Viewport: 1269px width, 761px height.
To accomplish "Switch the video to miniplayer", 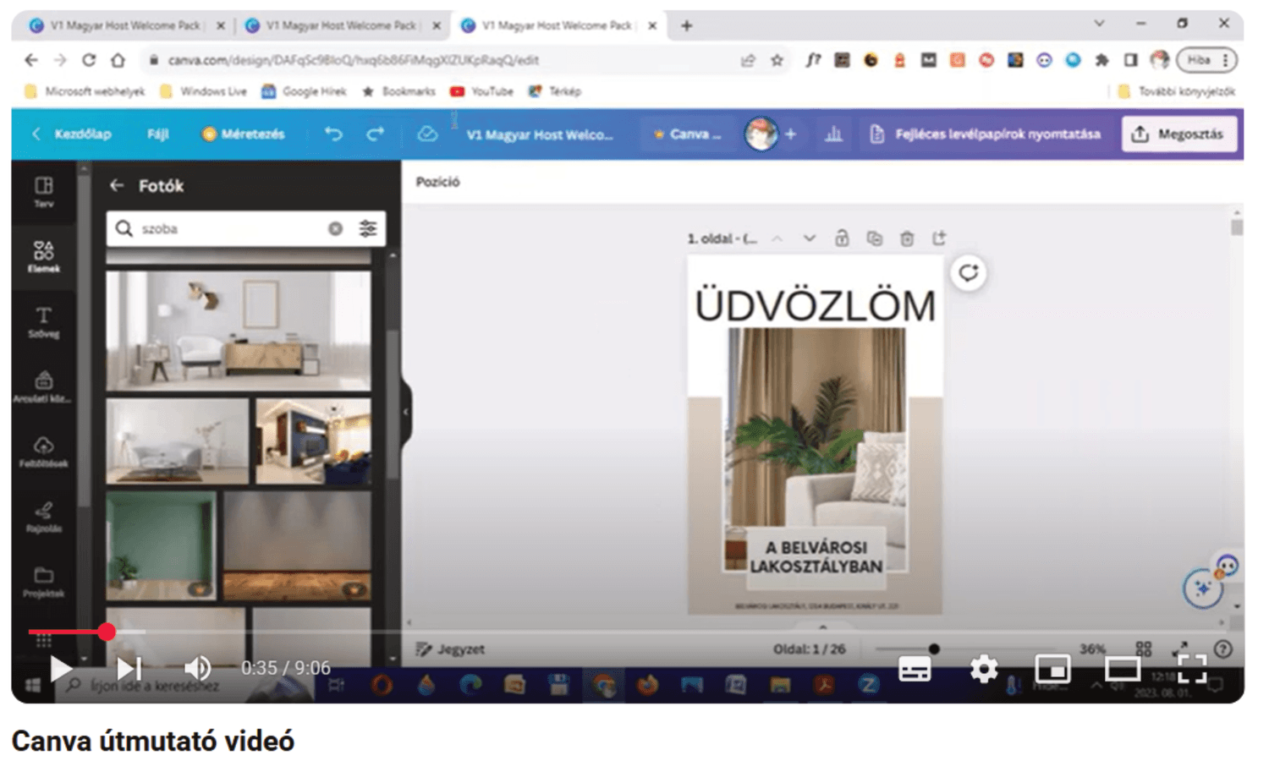I will 1052,670.
